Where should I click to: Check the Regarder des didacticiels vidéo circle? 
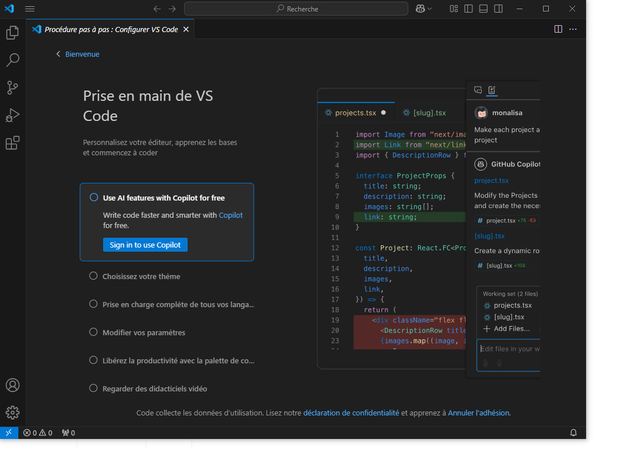point(93,388)
